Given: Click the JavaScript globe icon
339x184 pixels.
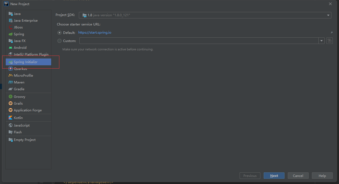Looking at the screenshot, I should (x=11, y=125).
